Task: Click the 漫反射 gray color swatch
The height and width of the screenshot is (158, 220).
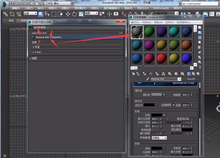Action: [x=156, y=94]
